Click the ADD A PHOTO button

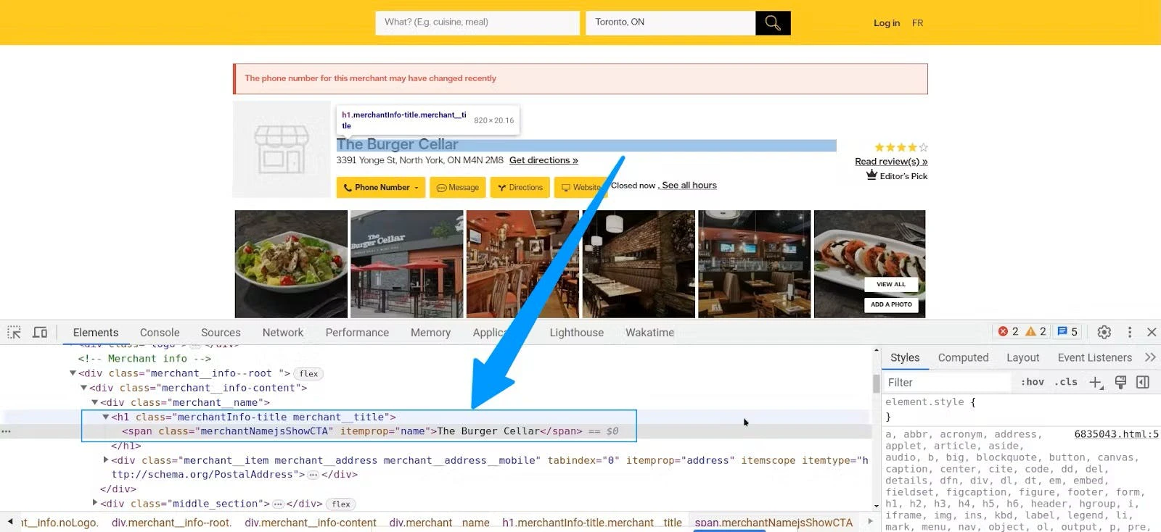pos(891,304)
